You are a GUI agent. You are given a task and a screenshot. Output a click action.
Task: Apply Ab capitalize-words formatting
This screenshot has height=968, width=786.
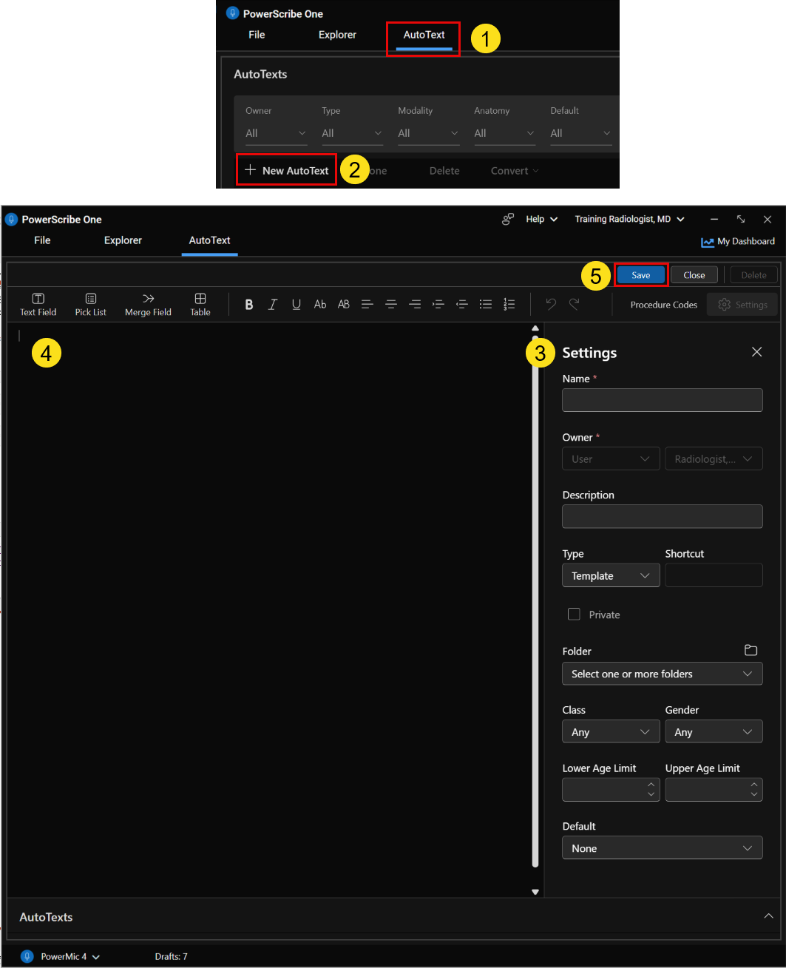[320, 305]
